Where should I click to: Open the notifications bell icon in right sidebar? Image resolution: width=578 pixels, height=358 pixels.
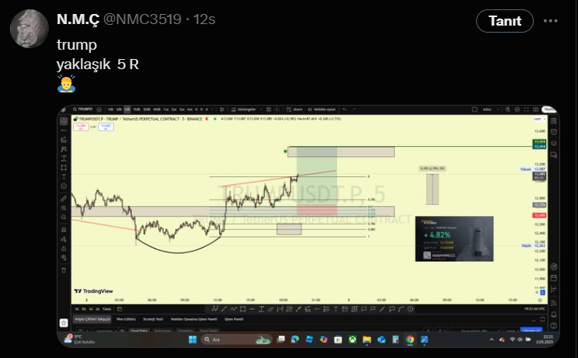(x=554, y=315)
